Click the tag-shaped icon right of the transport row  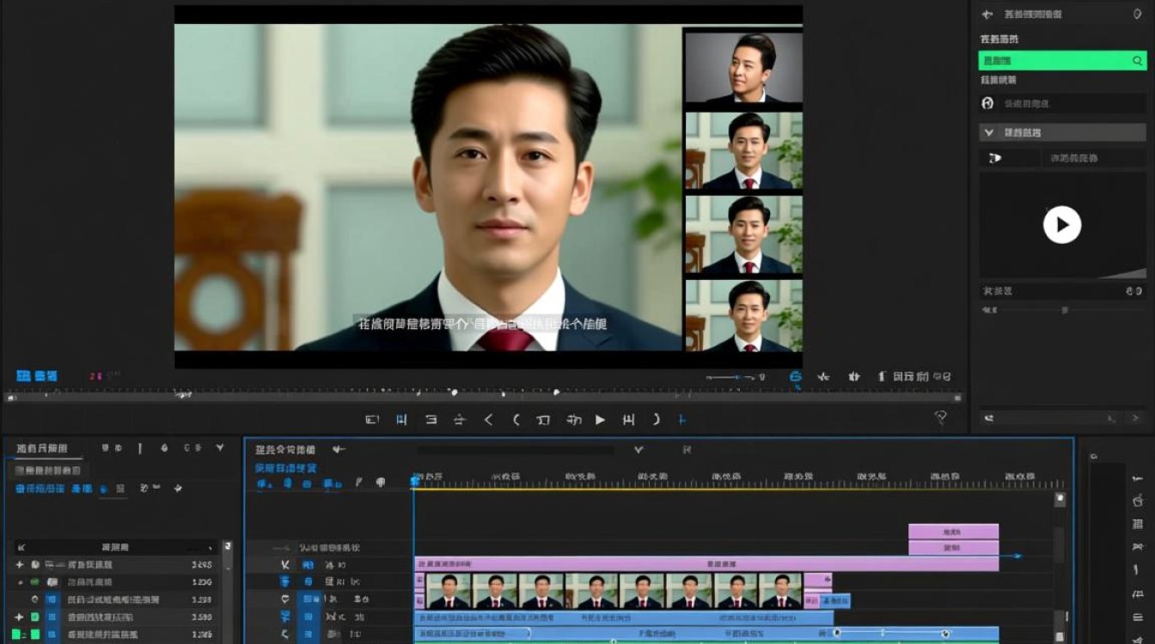click(x=941, y=417)
